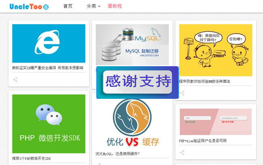Click the PHP+Ajax验证用户名是否可用 title link
The height and width of the screenshot is (165, 263).
pos(203,141)
